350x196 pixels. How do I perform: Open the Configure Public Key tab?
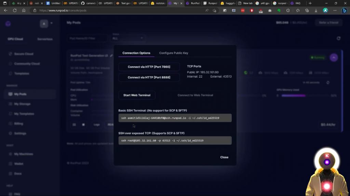pos(174,53)
